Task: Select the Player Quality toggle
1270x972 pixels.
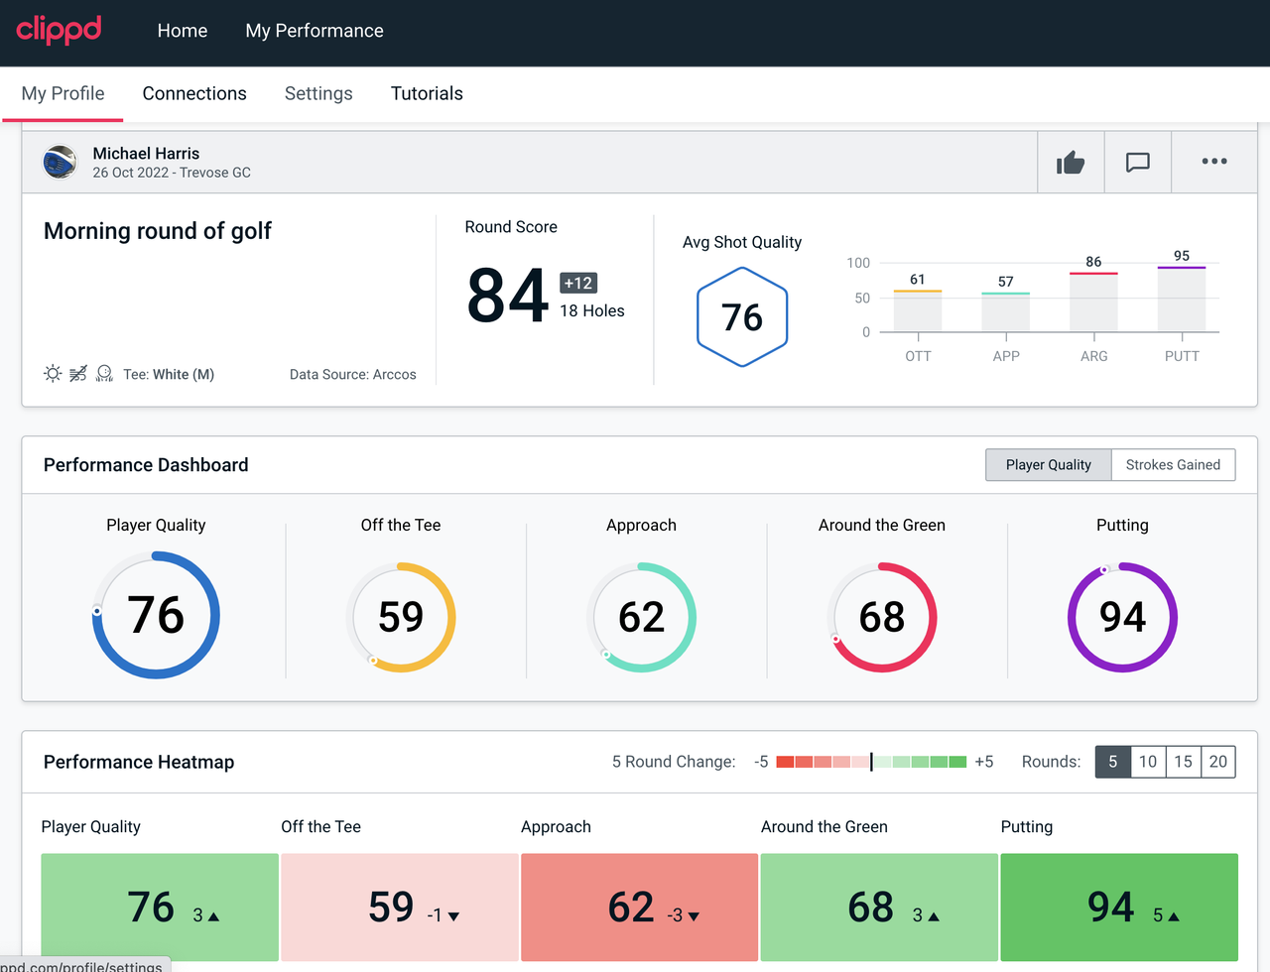Action: pyautogui.click(x=1049, y=464)
